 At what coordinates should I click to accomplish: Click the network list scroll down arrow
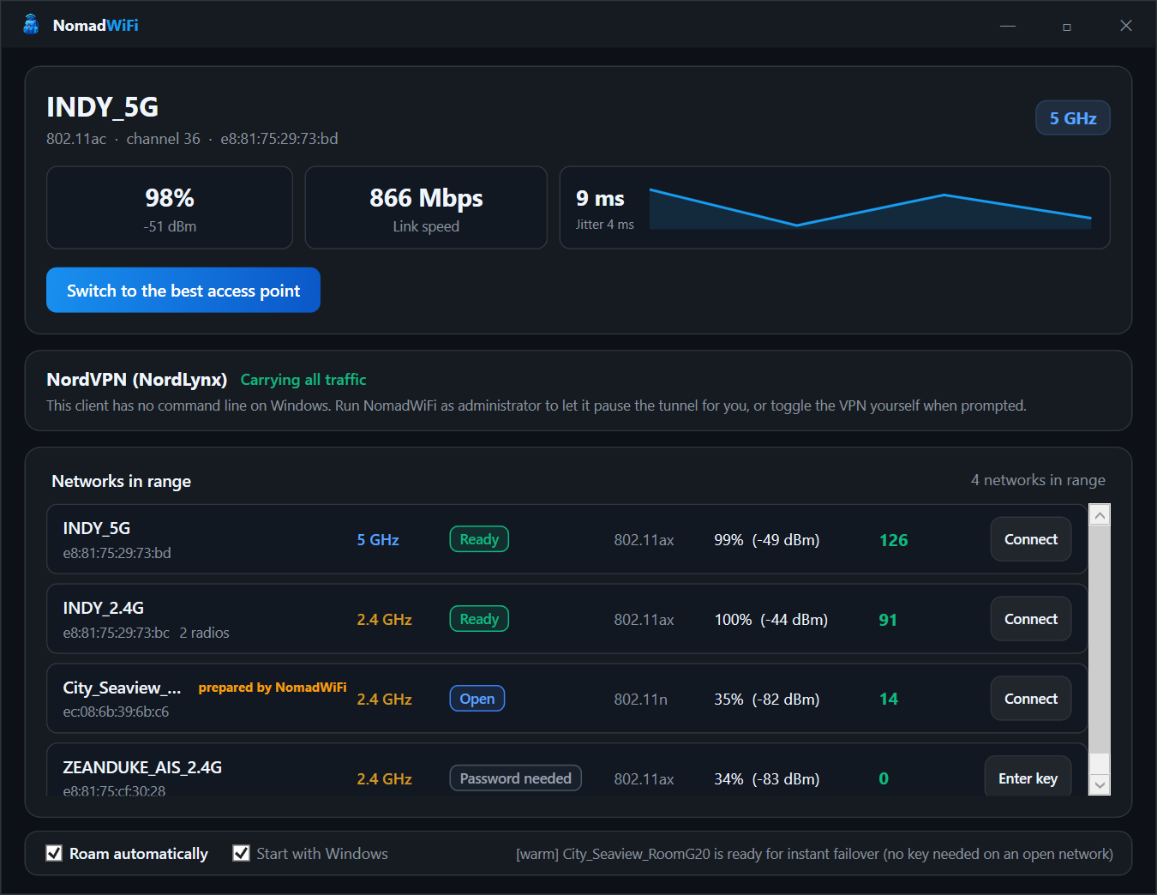click(x=1100, y=784)
